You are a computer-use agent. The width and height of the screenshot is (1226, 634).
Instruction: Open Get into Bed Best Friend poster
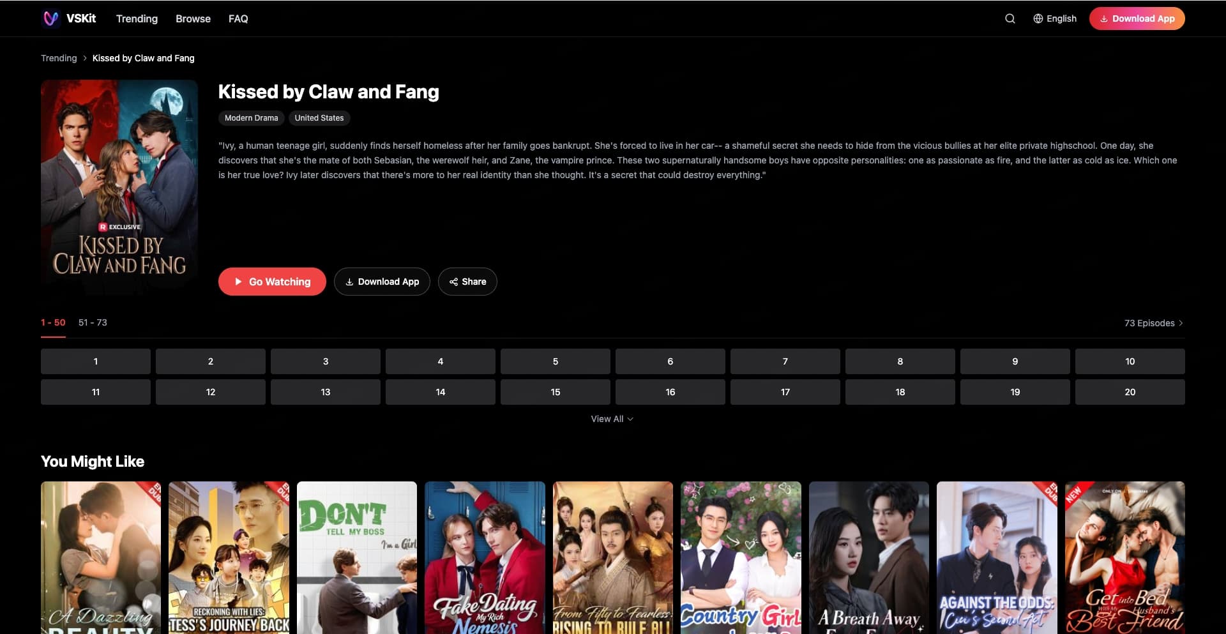tap(1125, 557)
